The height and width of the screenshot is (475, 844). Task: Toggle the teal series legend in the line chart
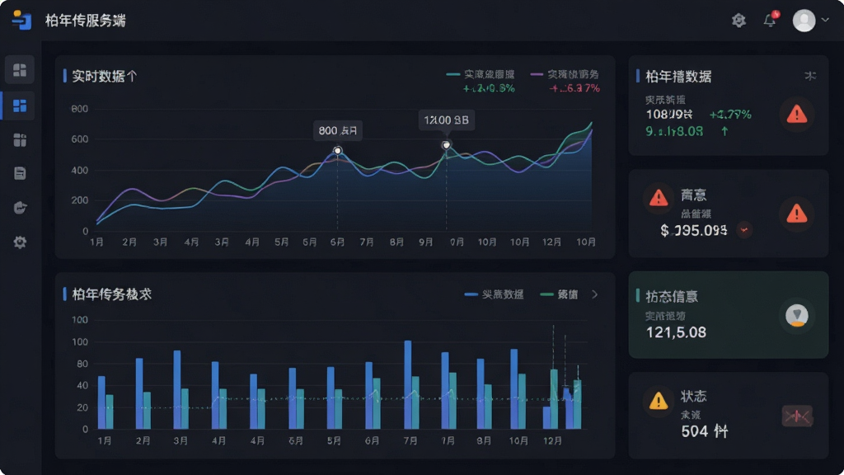481,74
